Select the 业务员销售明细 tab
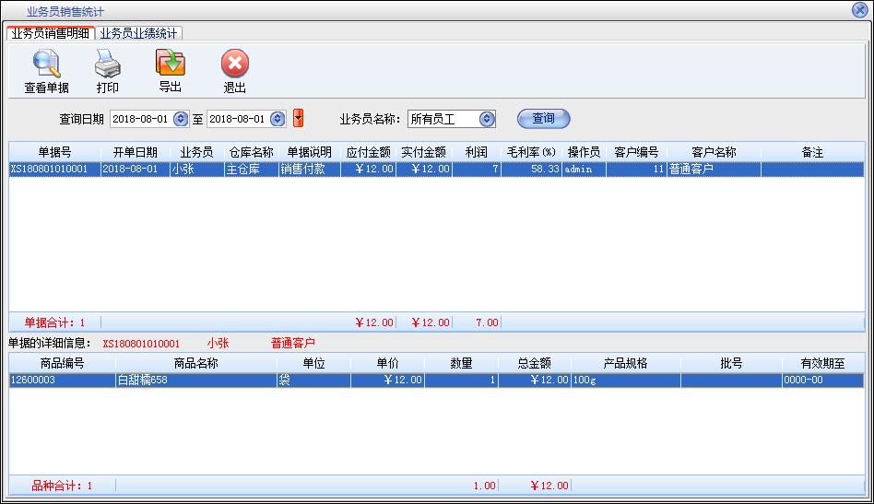This screenshot has height=504, width=874. [x=51, y=33]
